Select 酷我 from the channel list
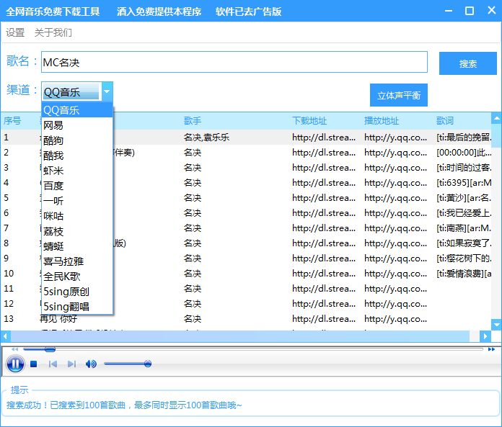Screen dimensions: 502x427 (x=77, y=156)
